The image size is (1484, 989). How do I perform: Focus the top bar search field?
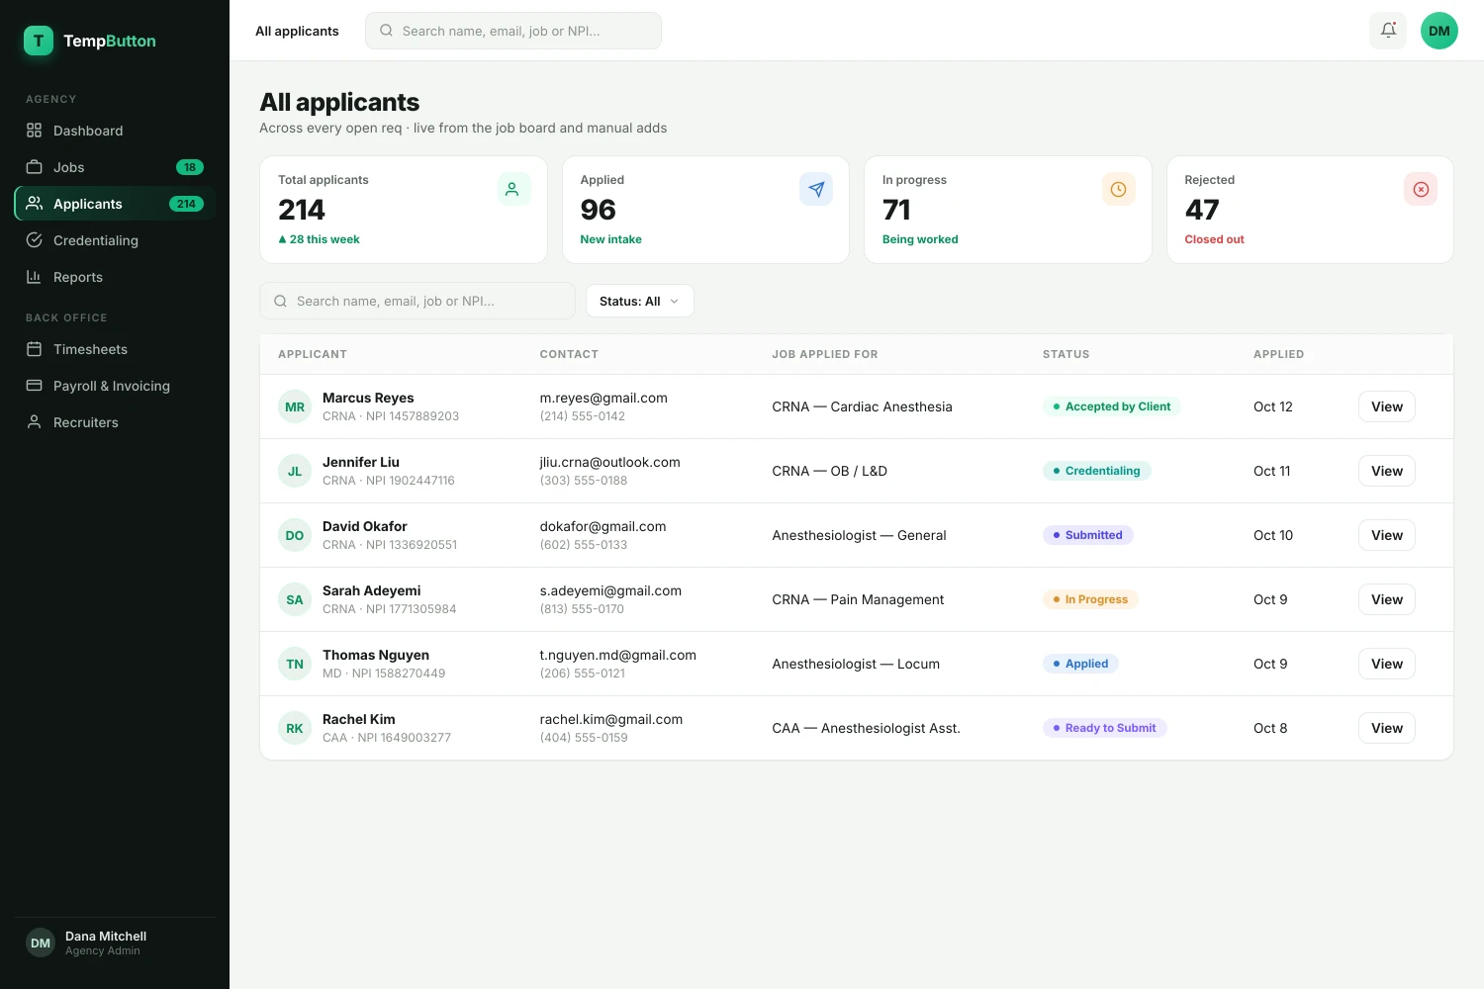[513, 31]
